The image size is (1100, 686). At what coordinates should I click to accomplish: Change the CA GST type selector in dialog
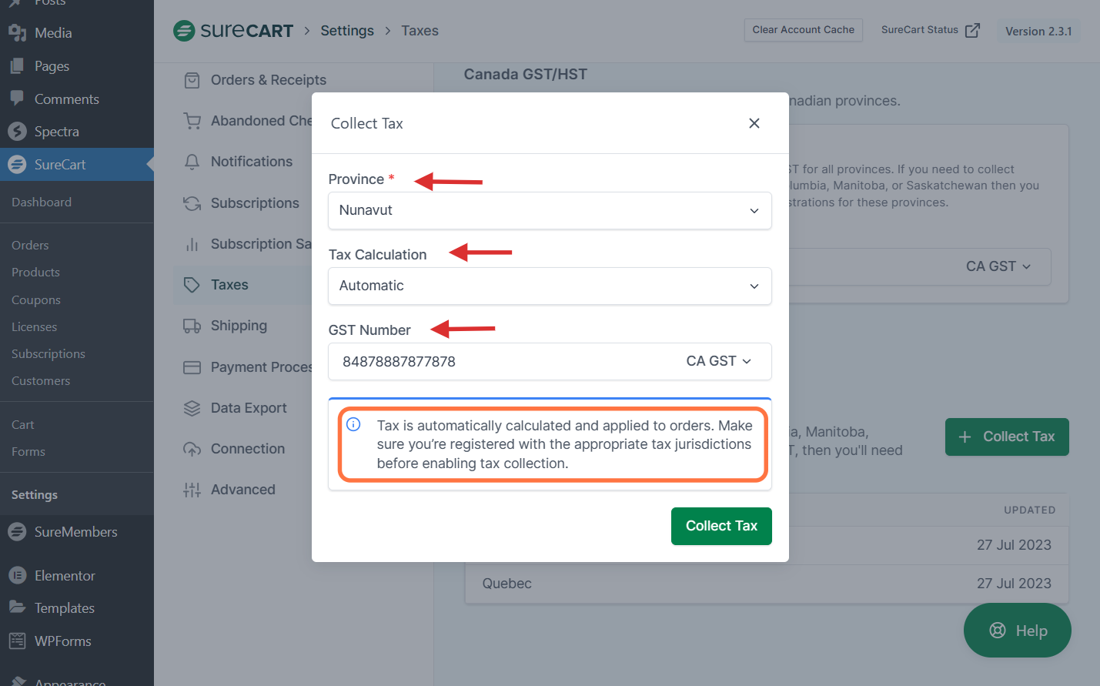tap(718, 361)
